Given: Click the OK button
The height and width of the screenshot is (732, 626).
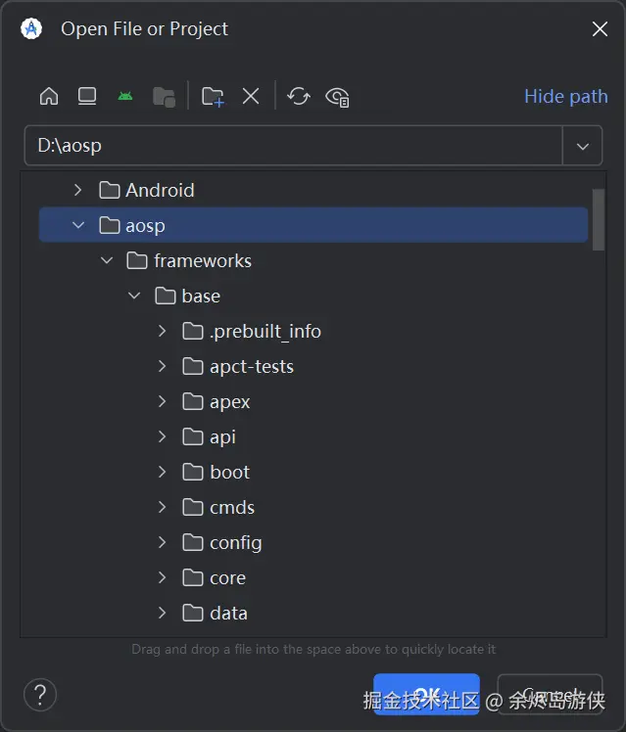Looking at the screenshot, I should (x=426, y=695).
